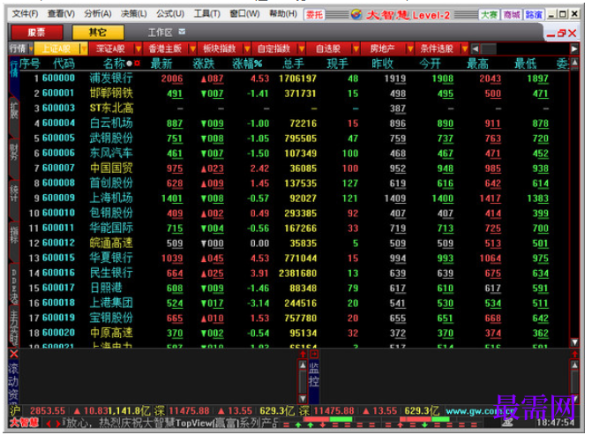Open the 条件选股 dropdown arrow
Viewport: 592px width, 435px height.
[x=465, y=49]
